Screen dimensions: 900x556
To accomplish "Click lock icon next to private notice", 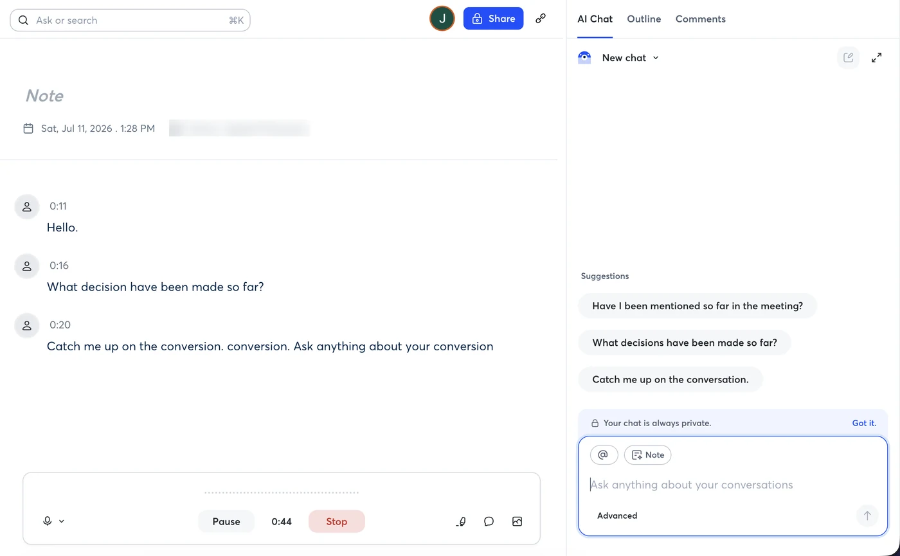I will pos(595,423).
